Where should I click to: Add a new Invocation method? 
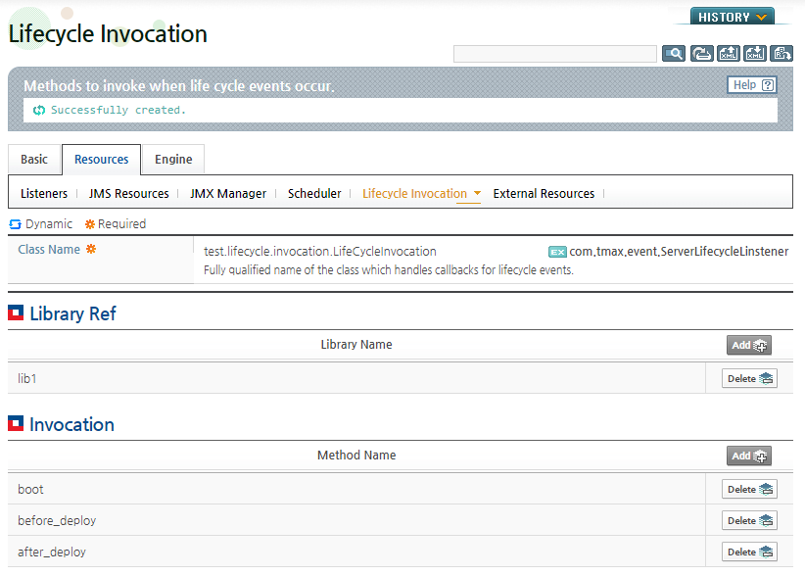tap(749, 456)
